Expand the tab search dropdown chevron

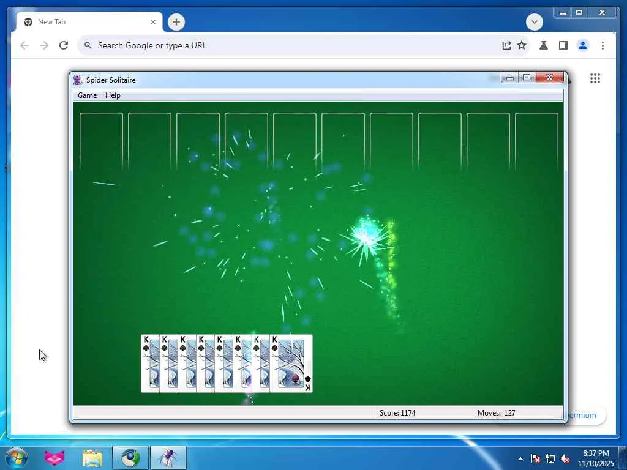pyautogui.click(x=534, y=22)
